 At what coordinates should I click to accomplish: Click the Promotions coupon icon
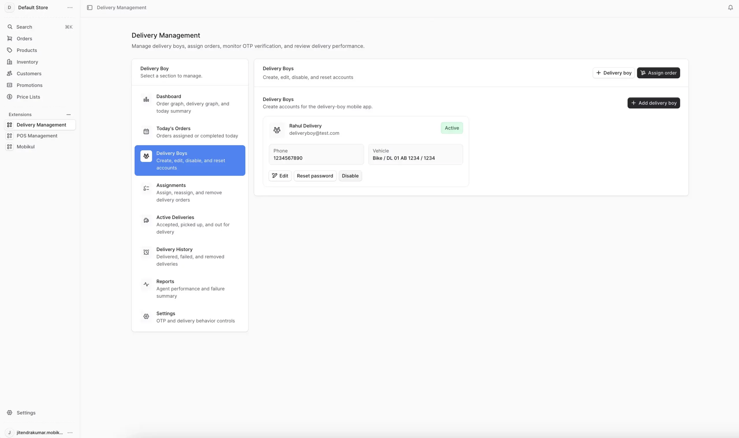point(10,85)
